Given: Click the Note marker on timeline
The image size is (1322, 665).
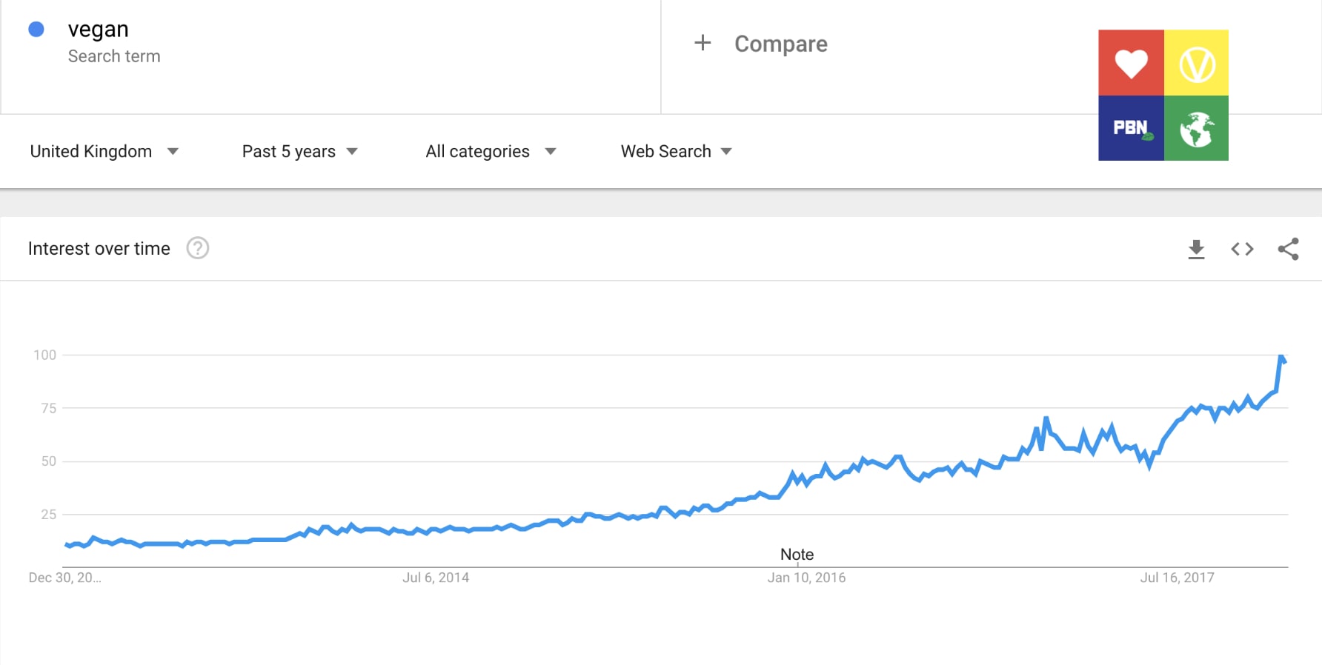Looking at the screenshot, I should (797, 555).
